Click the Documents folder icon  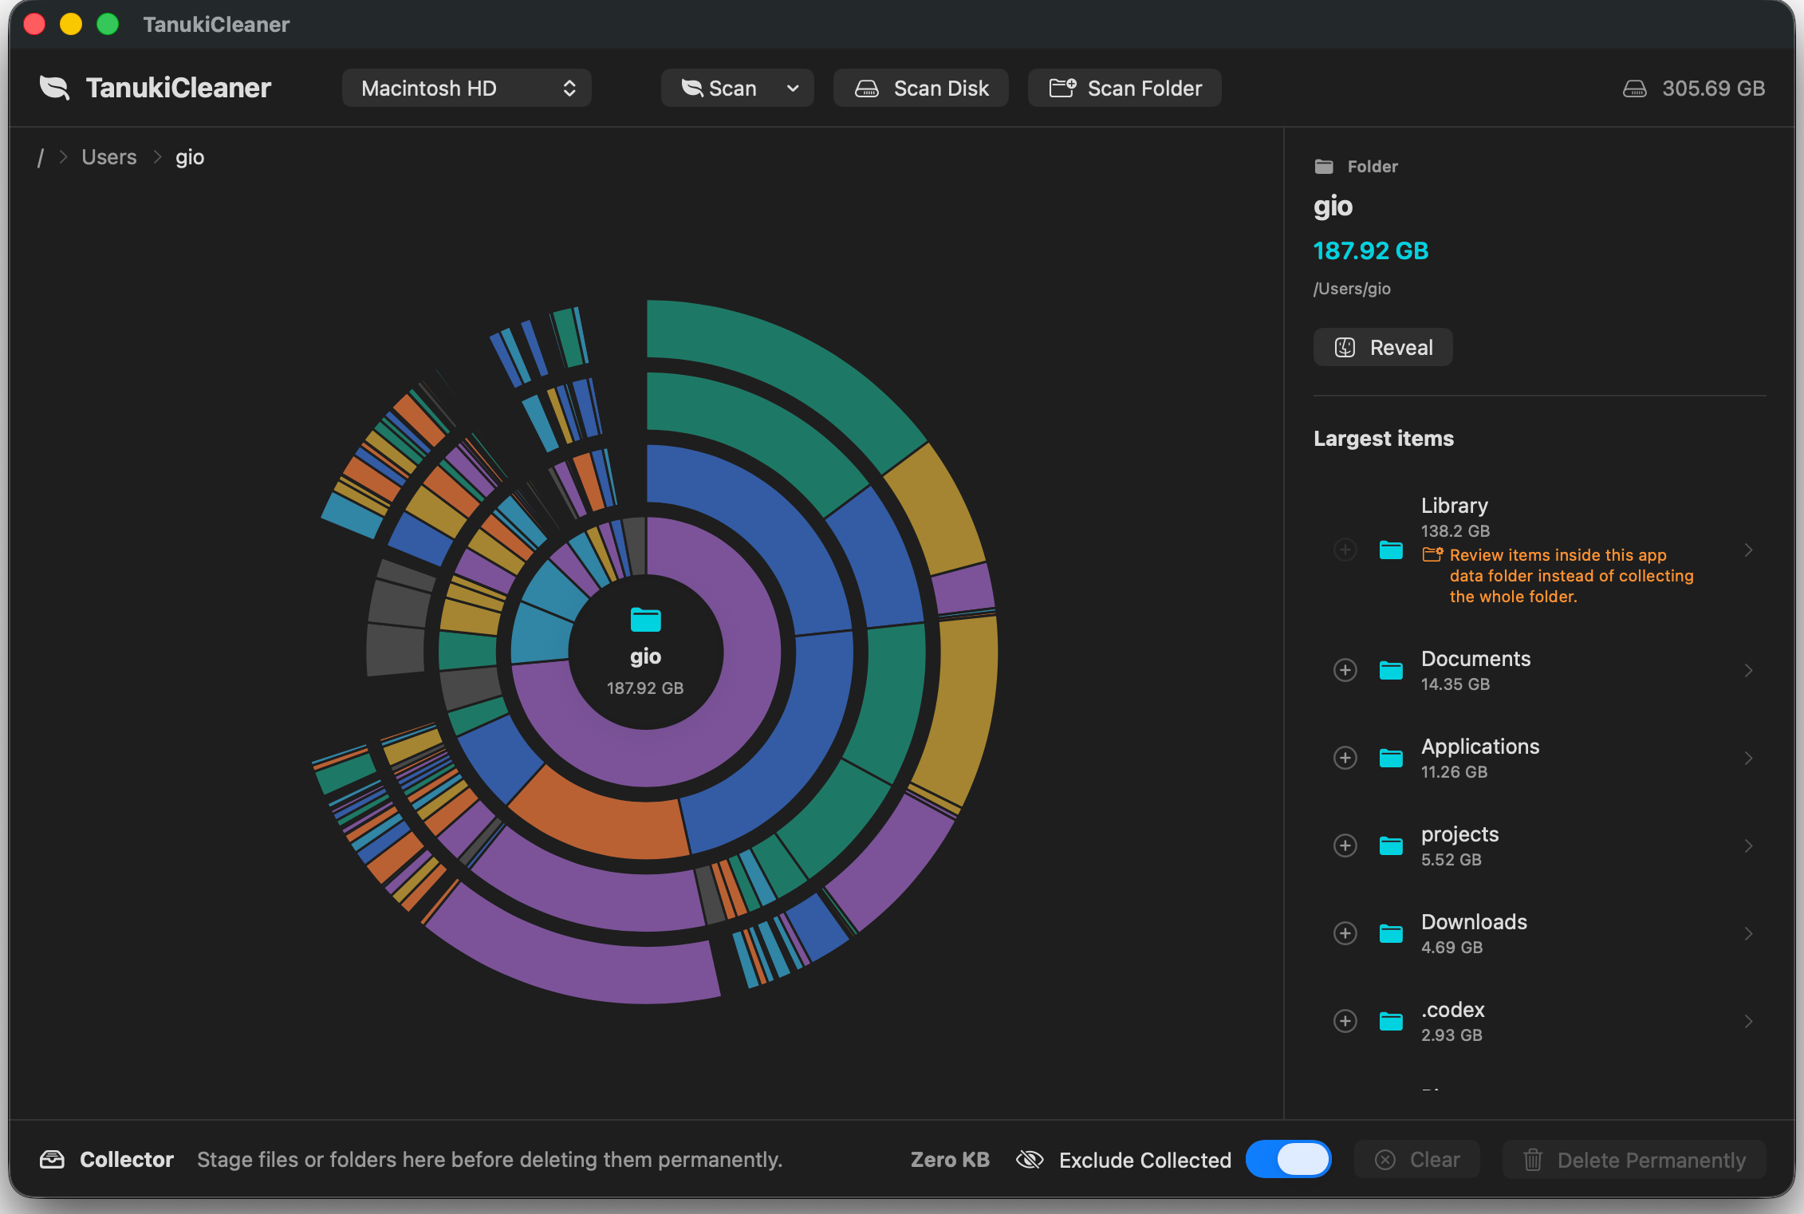click(x=1392, y=670)
